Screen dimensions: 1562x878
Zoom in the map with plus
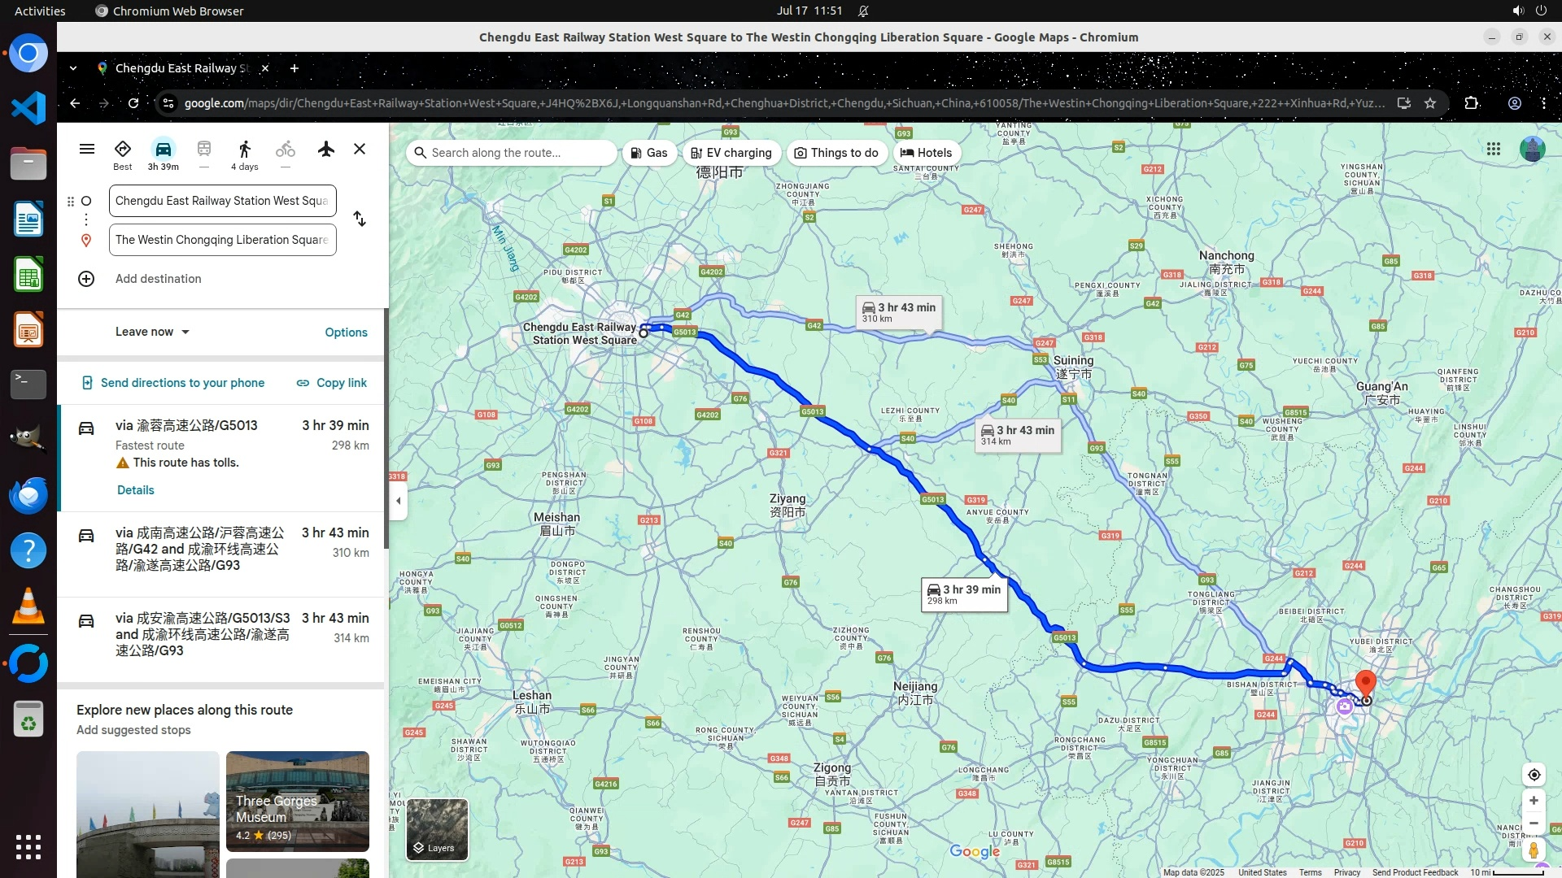(x=1534, y=801)
